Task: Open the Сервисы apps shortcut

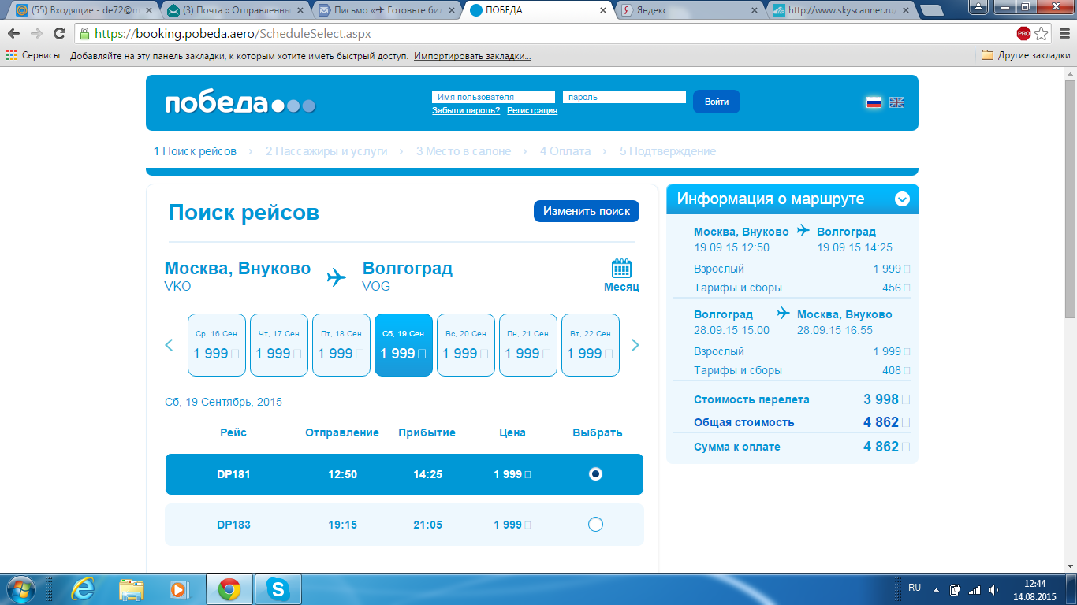Action: [33, 56]
